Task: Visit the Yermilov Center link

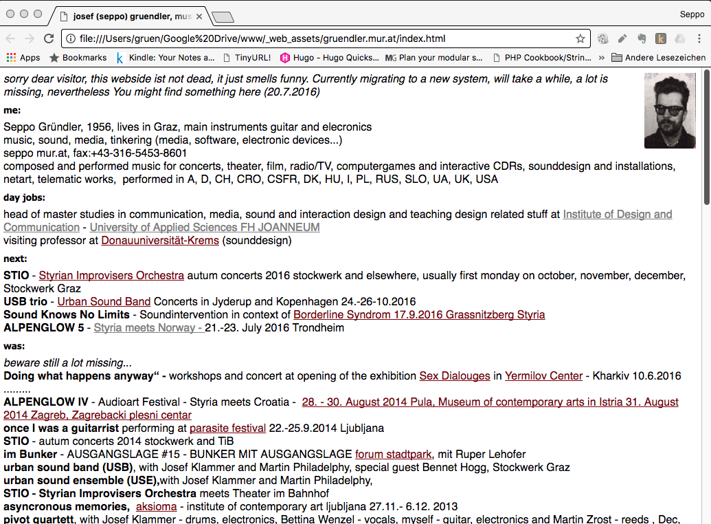Action: pos(543,376)
